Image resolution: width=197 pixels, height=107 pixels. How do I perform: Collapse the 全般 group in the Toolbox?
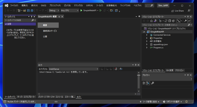coord(6,24)
